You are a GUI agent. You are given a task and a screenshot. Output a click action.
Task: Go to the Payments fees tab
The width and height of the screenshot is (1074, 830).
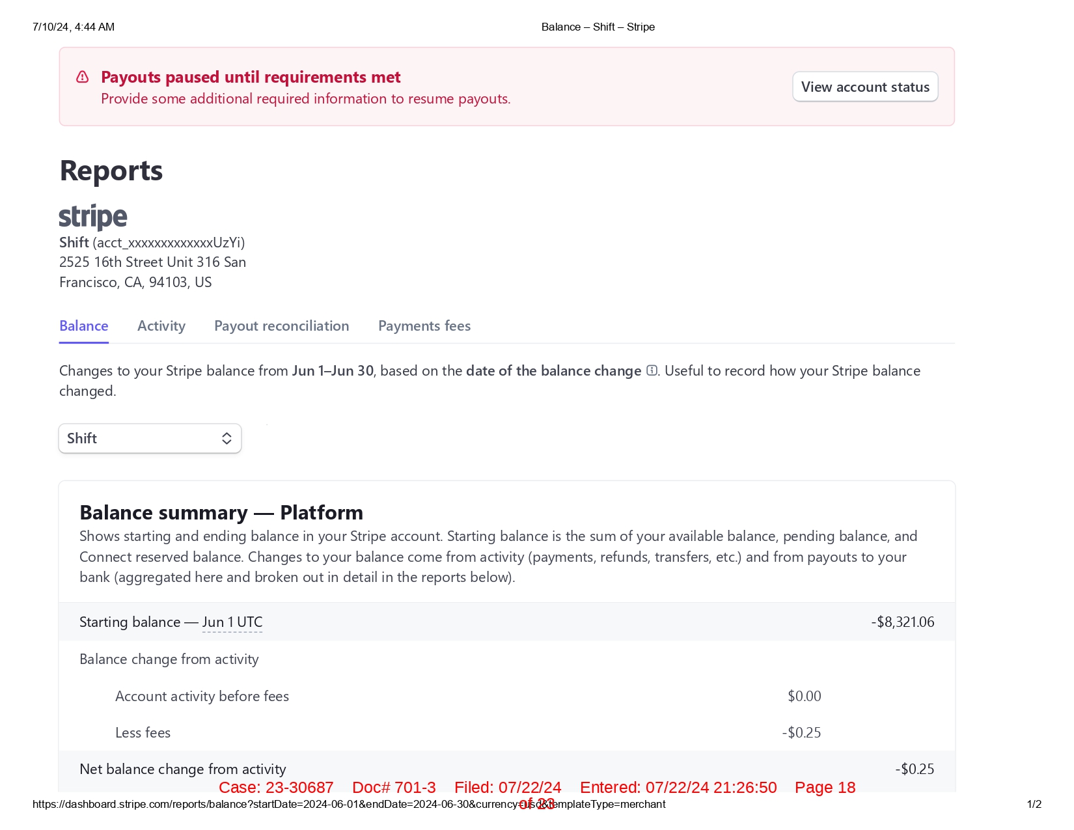click(x=424, y=326)
